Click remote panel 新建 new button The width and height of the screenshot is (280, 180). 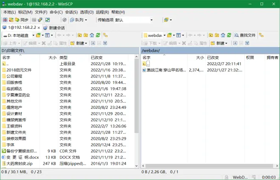coord(218,43)
